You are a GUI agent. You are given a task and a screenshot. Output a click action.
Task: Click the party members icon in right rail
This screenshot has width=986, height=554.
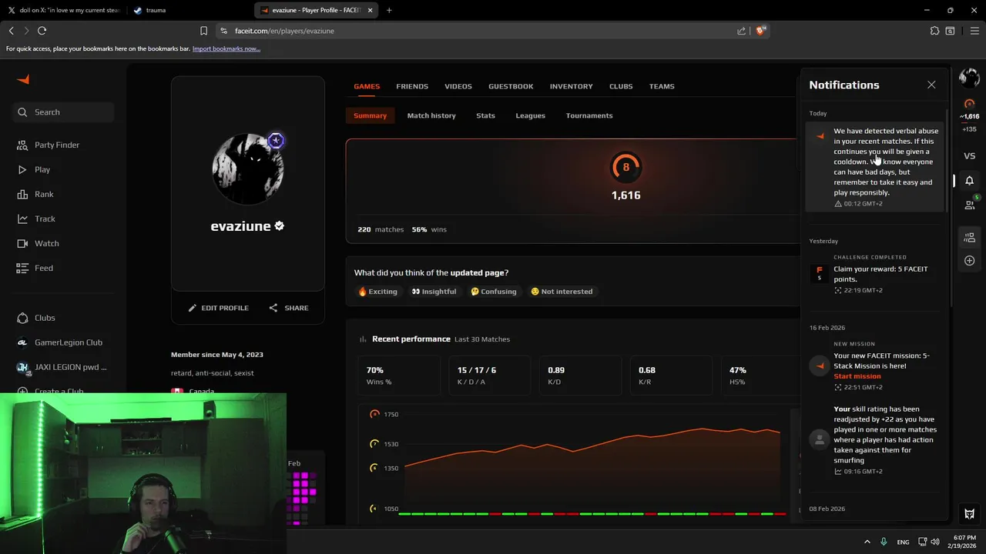click(x=970, y=237)
